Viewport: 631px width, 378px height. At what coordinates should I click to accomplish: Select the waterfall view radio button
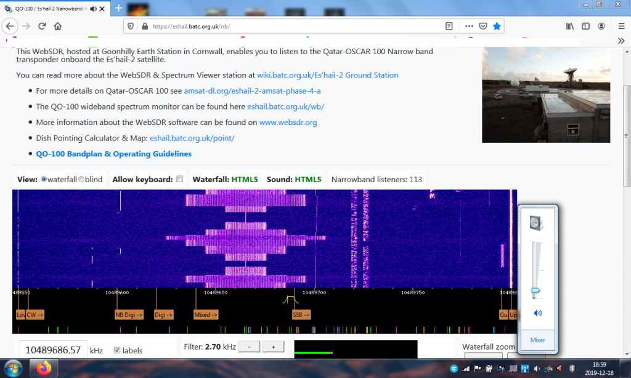point(44,179)
